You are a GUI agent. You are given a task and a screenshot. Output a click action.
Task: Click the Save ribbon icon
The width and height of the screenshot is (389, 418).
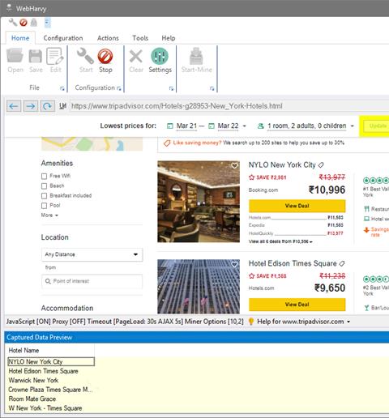pos(36,60)
